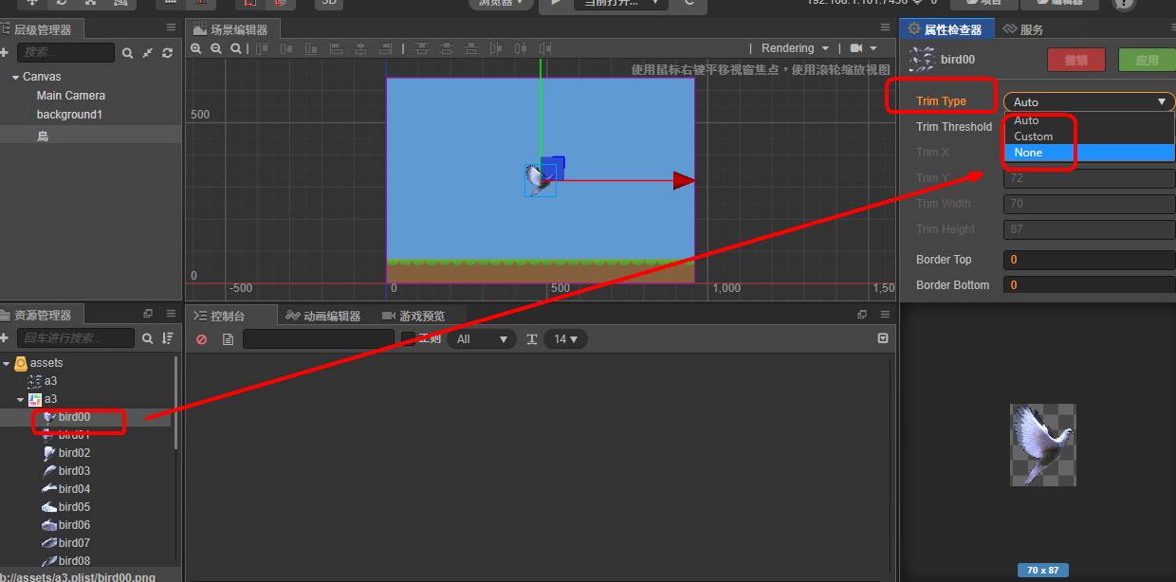
Task: Click the green 应用 apply button
Action: pos(1148,60)
